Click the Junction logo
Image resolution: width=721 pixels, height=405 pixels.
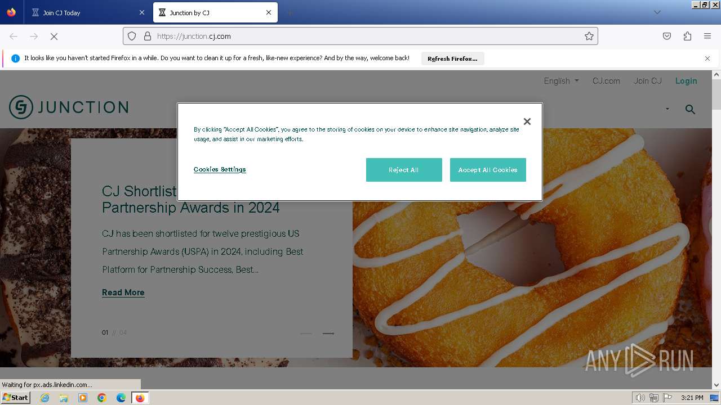(69, 107)
